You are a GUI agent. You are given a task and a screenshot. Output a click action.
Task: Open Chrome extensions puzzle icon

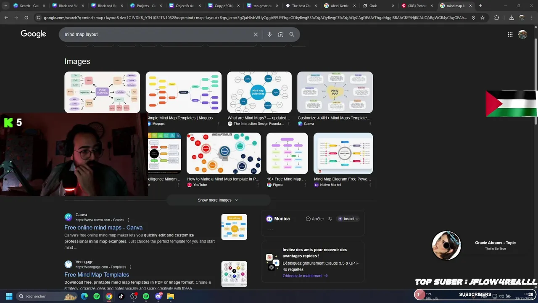pyautogui.click(x=496, y=18)
